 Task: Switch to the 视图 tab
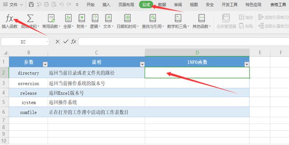click(194, 5)
